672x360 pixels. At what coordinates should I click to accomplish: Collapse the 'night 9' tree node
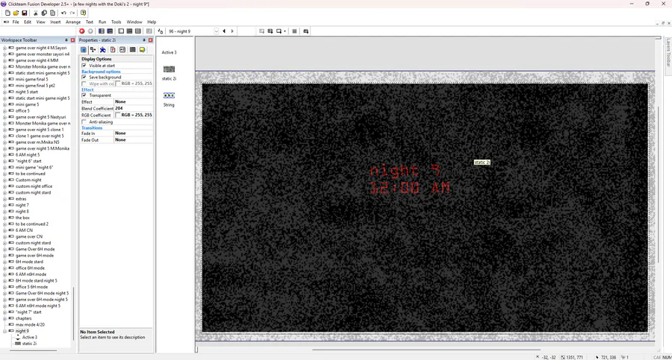point(4,331)
